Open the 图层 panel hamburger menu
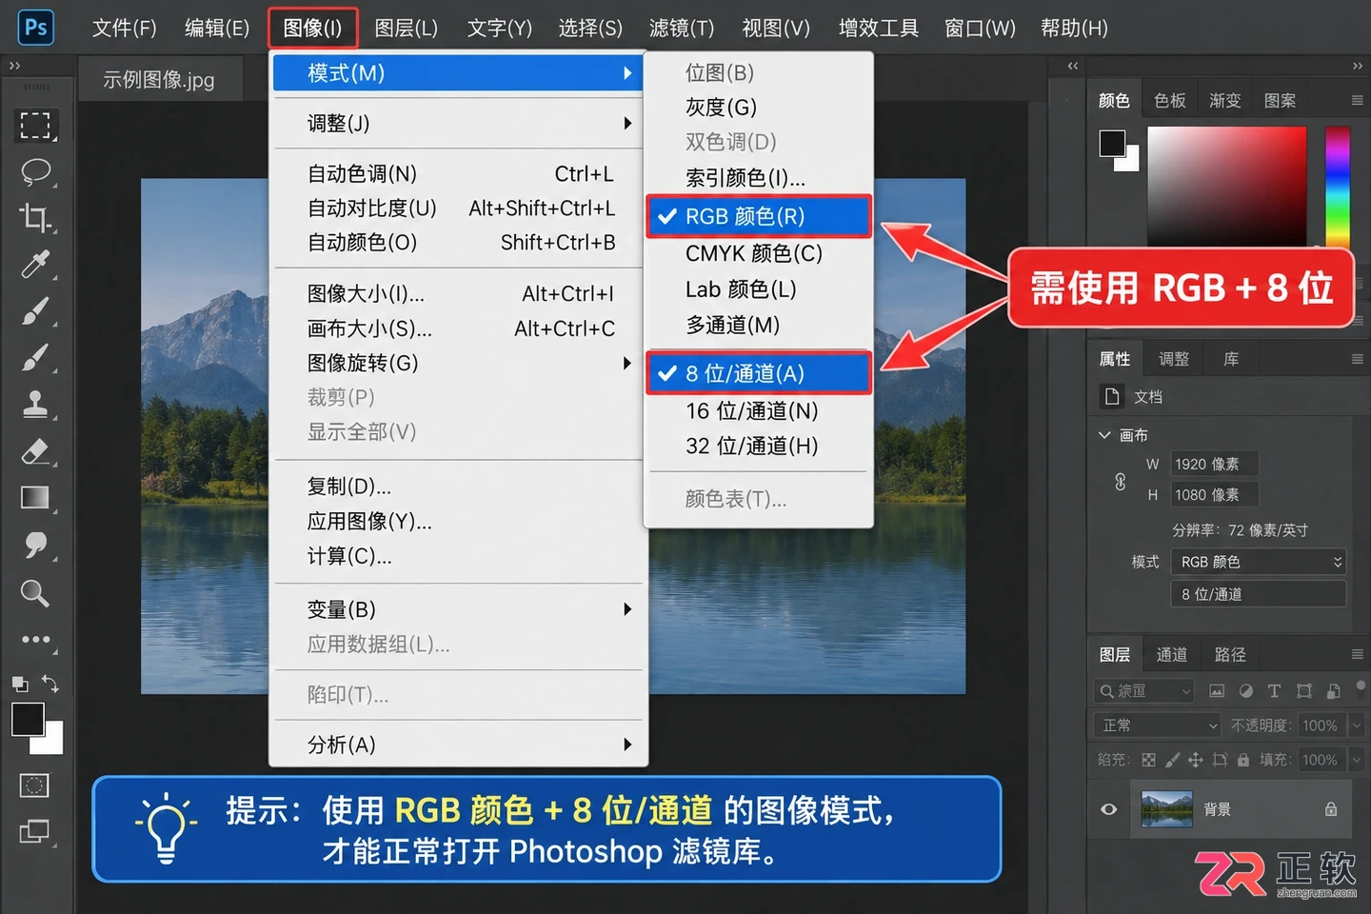Image resolution: width=1371 pixels, height=914 pixels. click(x=1358, y=654)
